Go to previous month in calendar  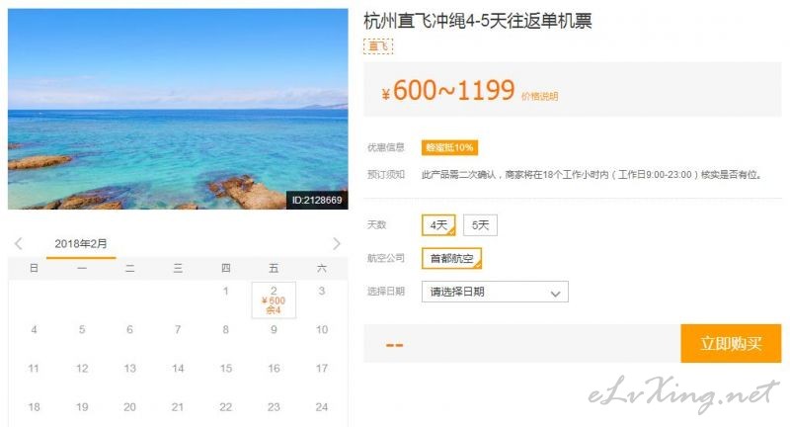tap(19, 244)
